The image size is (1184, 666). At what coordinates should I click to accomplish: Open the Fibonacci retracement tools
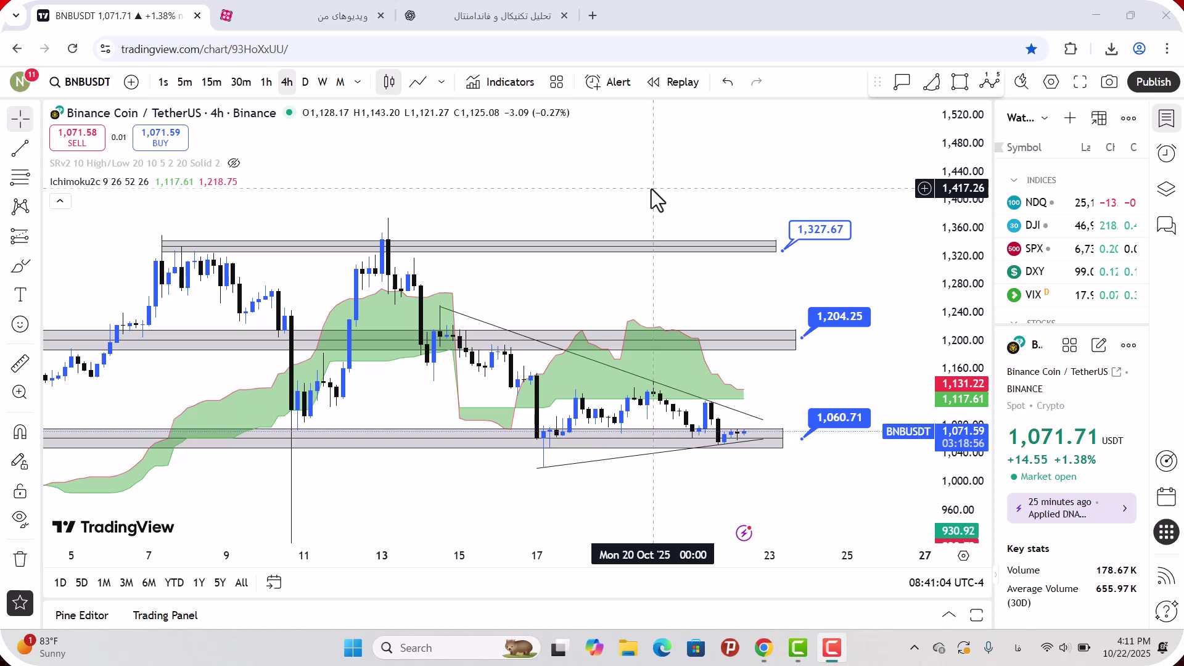20,178
